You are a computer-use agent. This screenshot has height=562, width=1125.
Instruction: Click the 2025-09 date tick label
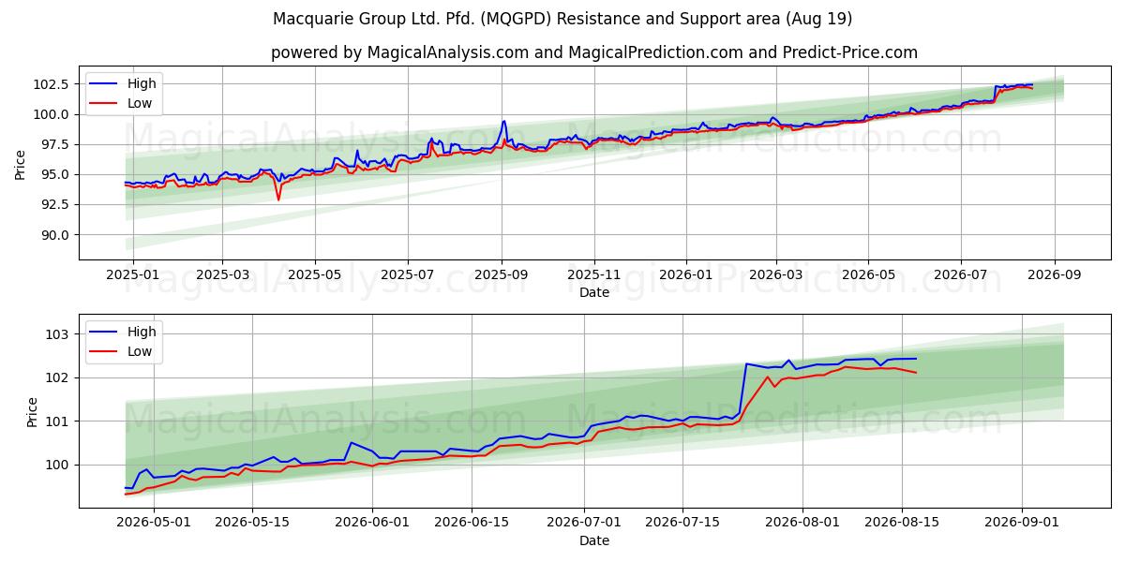(x=501, y=274)
